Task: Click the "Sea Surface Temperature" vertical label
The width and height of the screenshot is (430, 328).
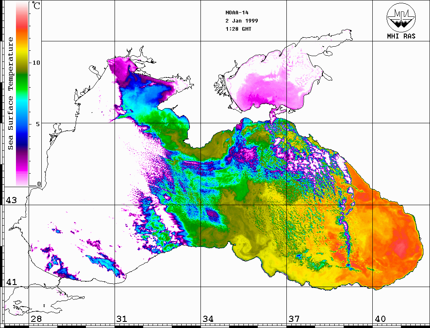Action: coord(10,93)
